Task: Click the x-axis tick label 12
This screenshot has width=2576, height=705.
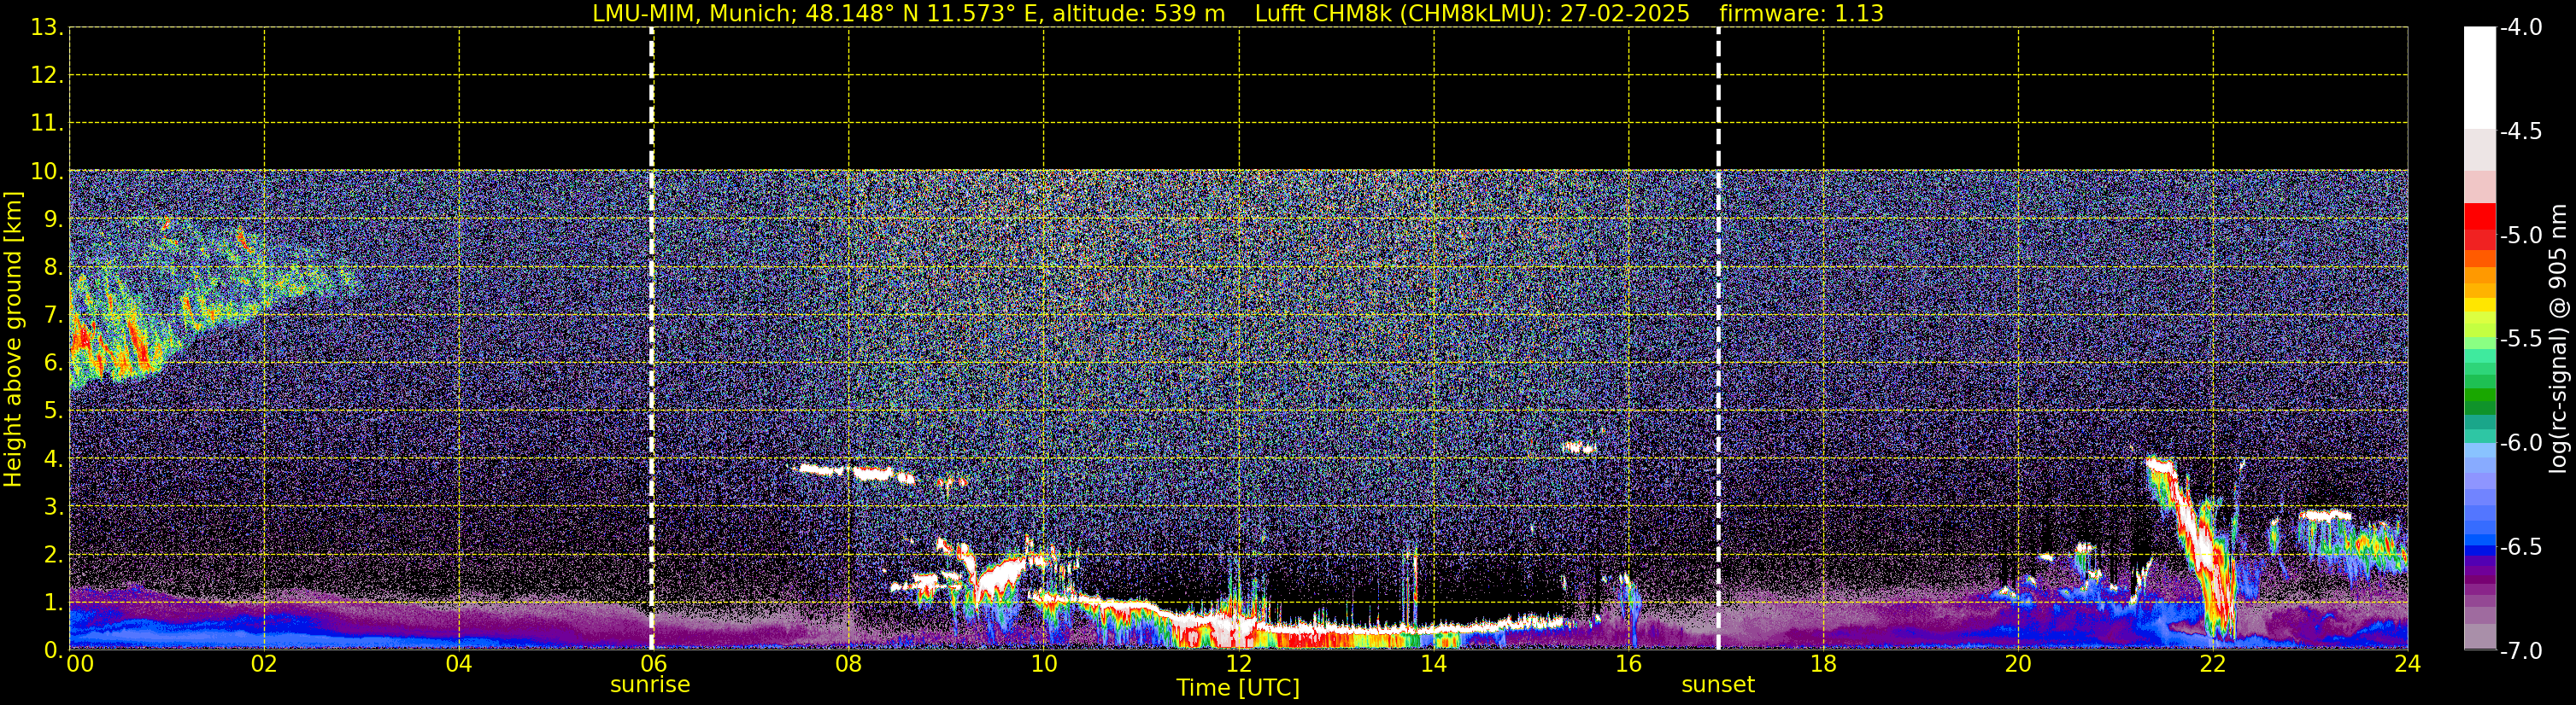Action: pos(1238,664)
